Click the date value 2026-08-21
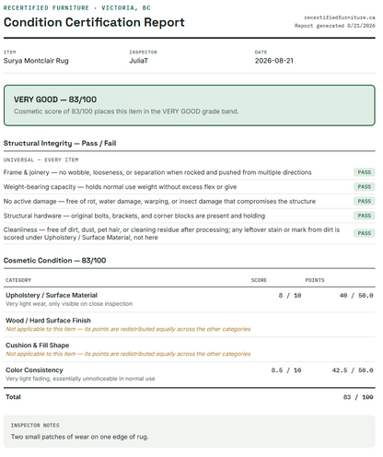Viewport: 383px width, 457px height. click(274, 61)
